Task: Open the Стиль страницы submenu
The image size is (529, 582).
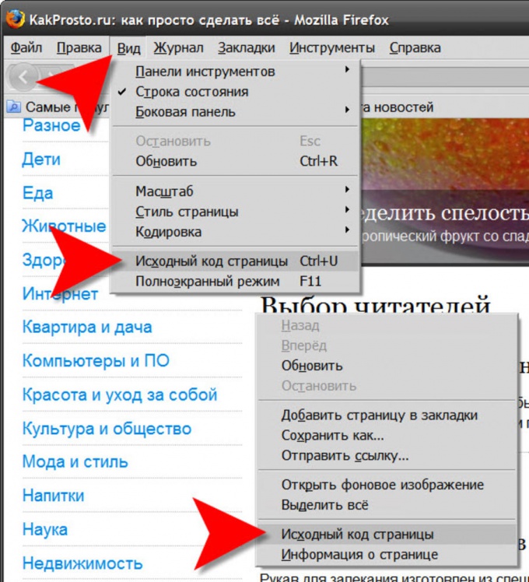Action: pyautogui.click(x=235, y=212)
